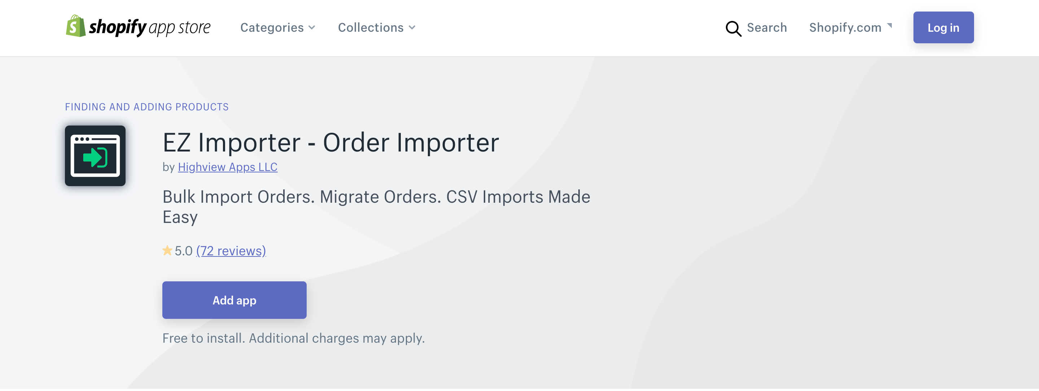Click the star rating icon

click(167, 250)
